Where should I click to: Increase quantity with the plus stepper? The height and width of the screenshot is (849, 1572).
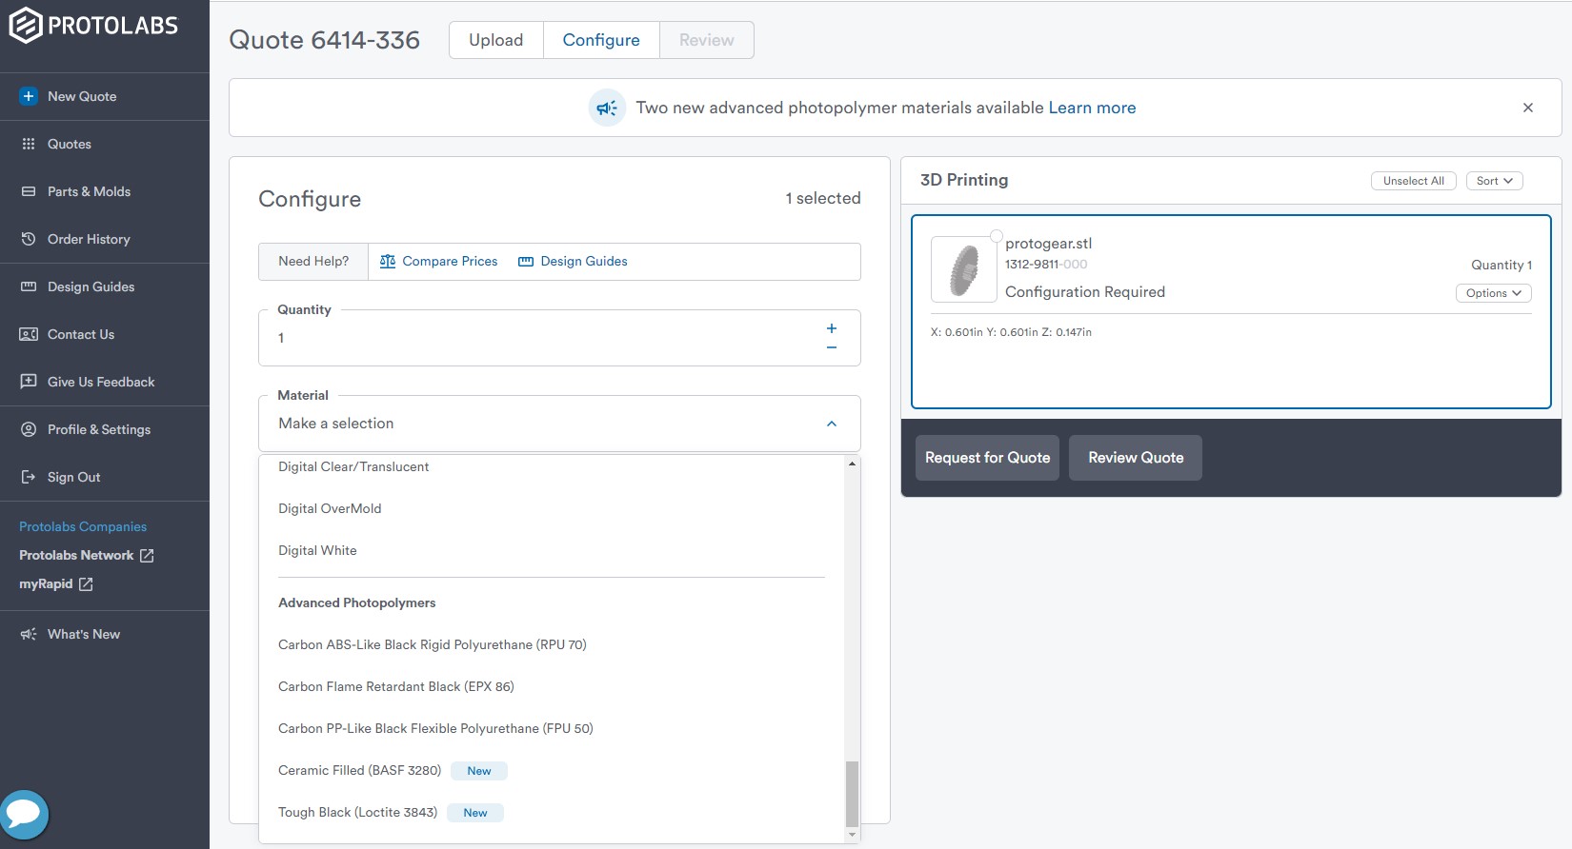tap(832, 328)
